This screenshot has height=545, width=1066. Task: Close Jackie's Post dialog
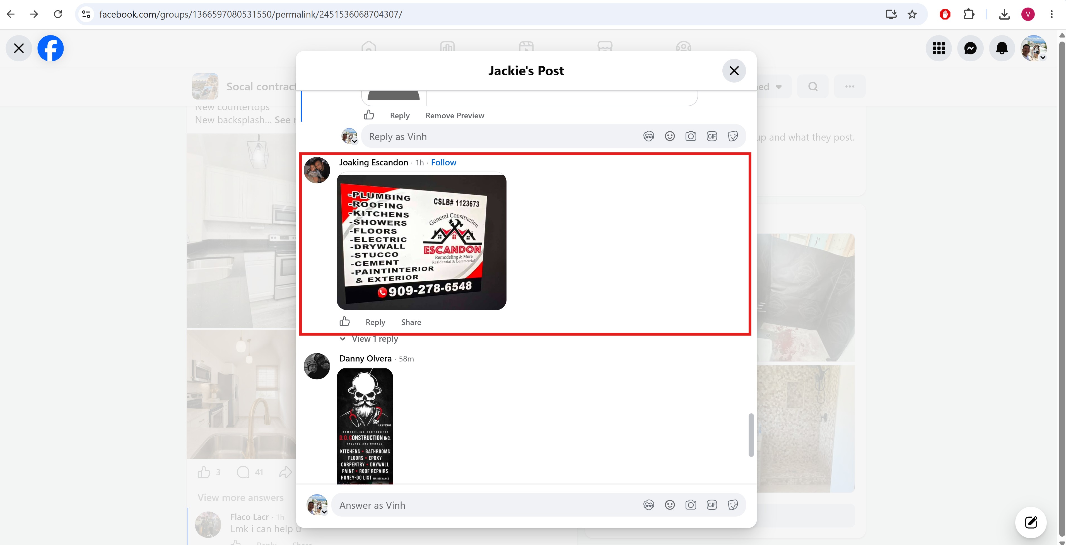pyautogui.click(x=734, y=71)
